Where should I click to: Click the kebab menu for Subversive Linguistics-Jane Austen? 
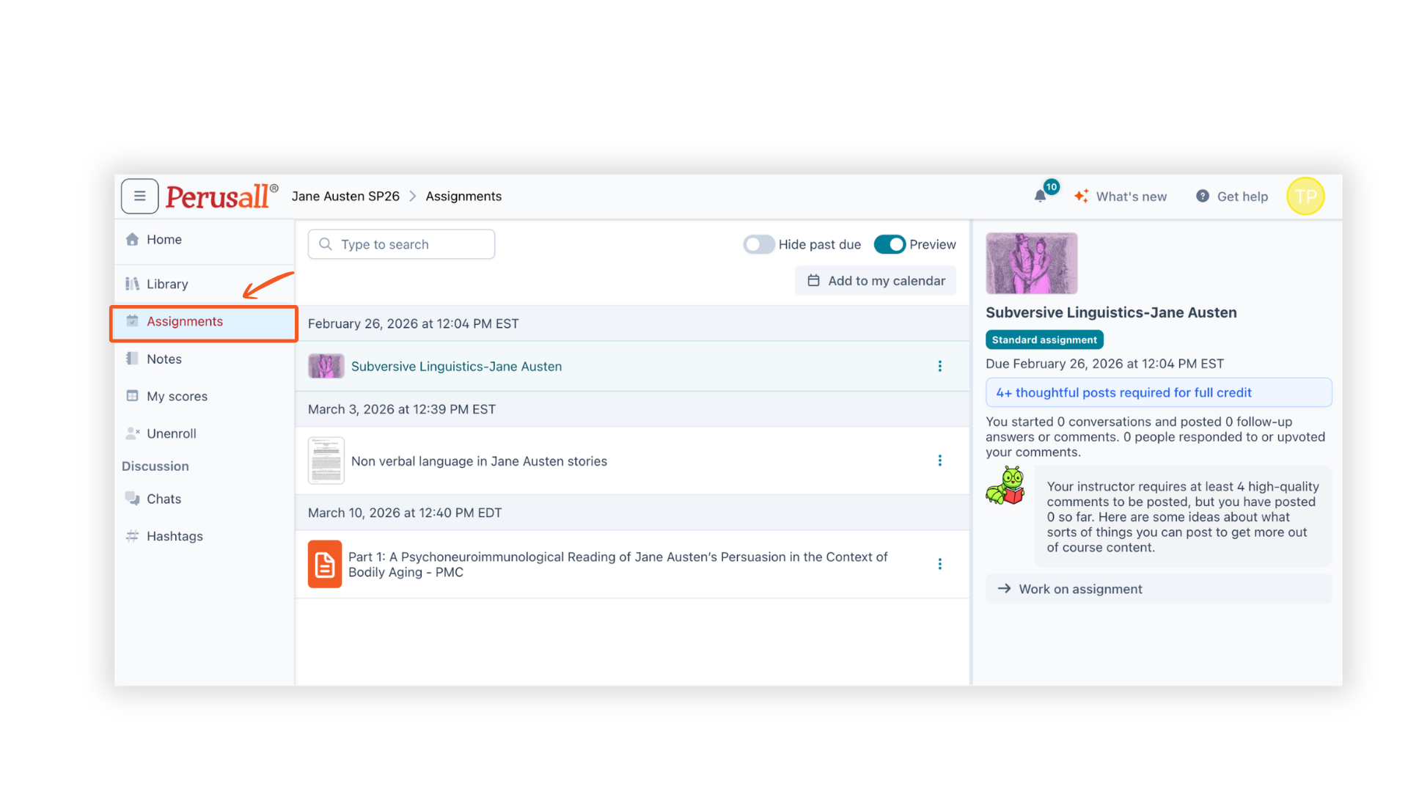coord(939,366)
